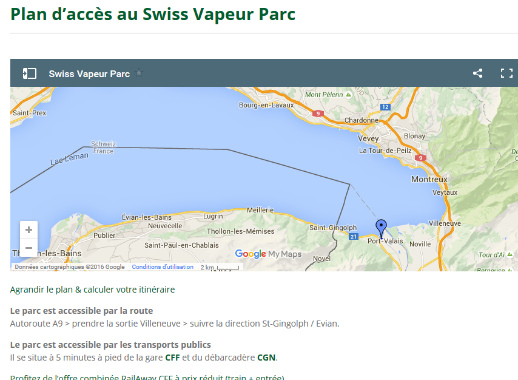Image resolution: width=518 pixels, height=380 pixels.
Task: Click the Novel map label
Action: click(x=321, y=259)
